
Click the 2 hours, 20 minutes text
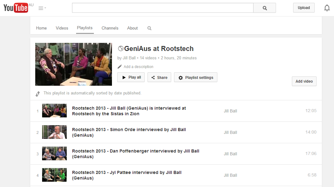pos(179,58)
